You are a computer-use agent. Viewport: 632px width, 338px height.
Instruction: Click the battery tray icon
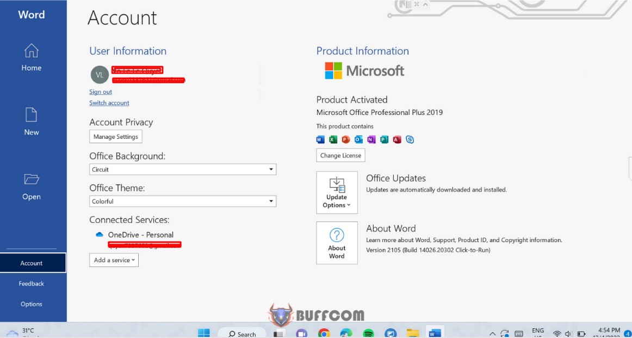(x=581, y=334)
